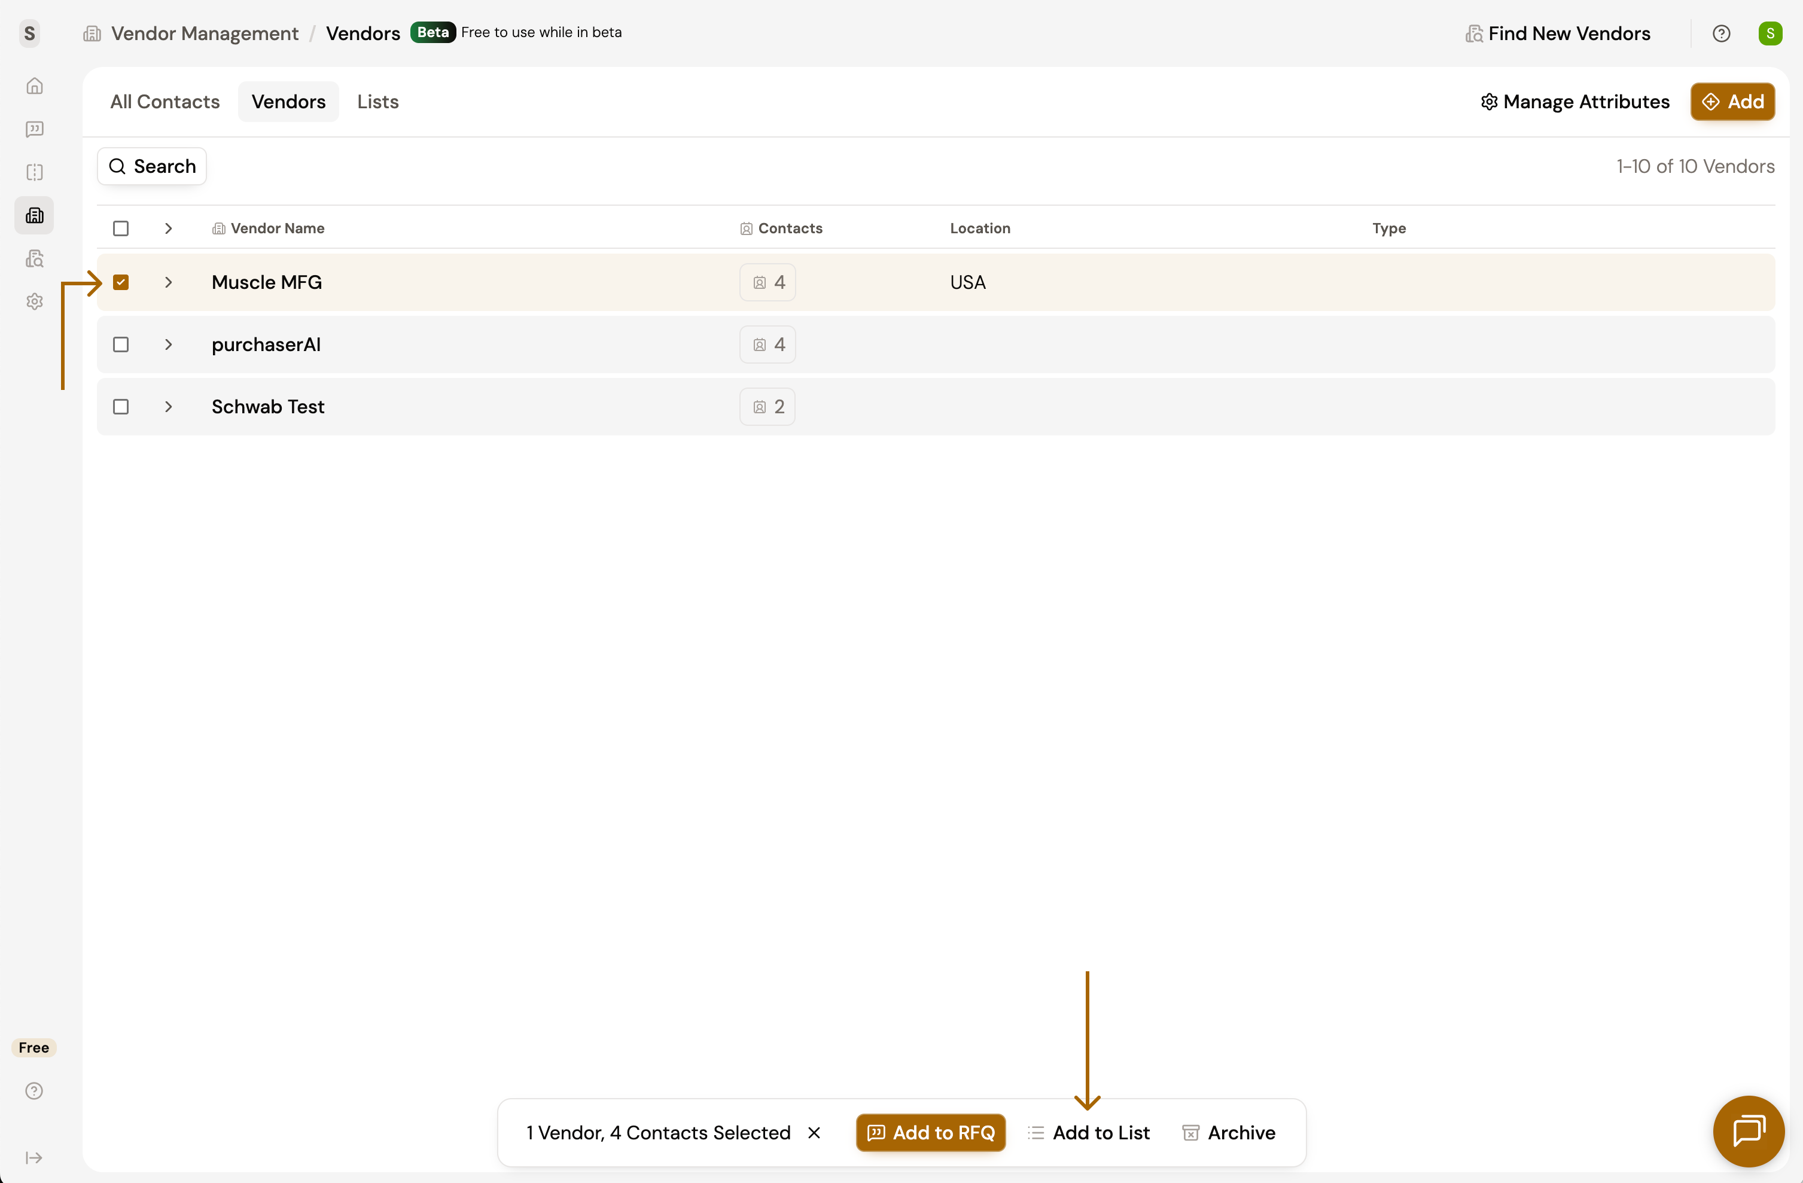
Task: Expand the Schwab Test row chevron
Action: pos(168,407)
